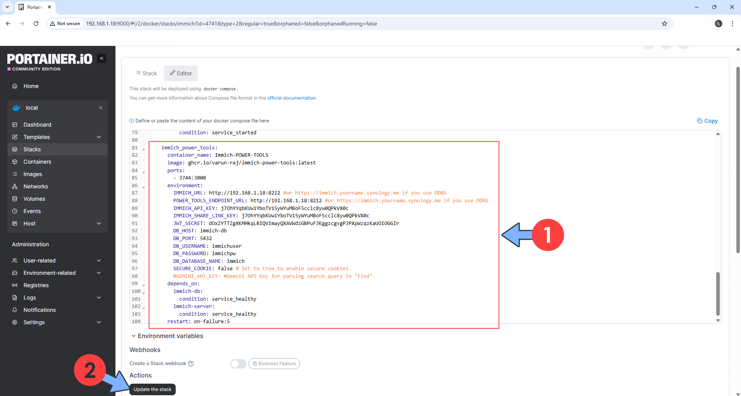This screenshot has height=396, width=741.
Task: Open the Volumes list
Action: [x=34, y=199]
